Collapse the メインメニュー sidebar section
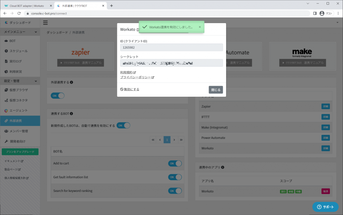Image resolution: width=343 pixels, height=215 pixels. click(x=20, y=32)
